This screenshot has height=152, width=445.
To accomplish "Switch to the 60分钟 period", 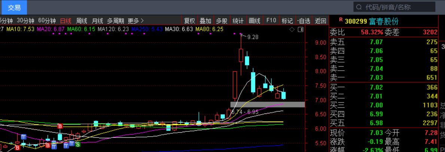I will pyautogui.click(x=47, y=21).
